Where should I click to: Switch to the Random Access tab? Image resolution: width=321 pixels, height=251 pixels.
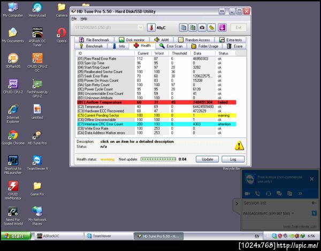pyautogui.click(x=194, y=40)
